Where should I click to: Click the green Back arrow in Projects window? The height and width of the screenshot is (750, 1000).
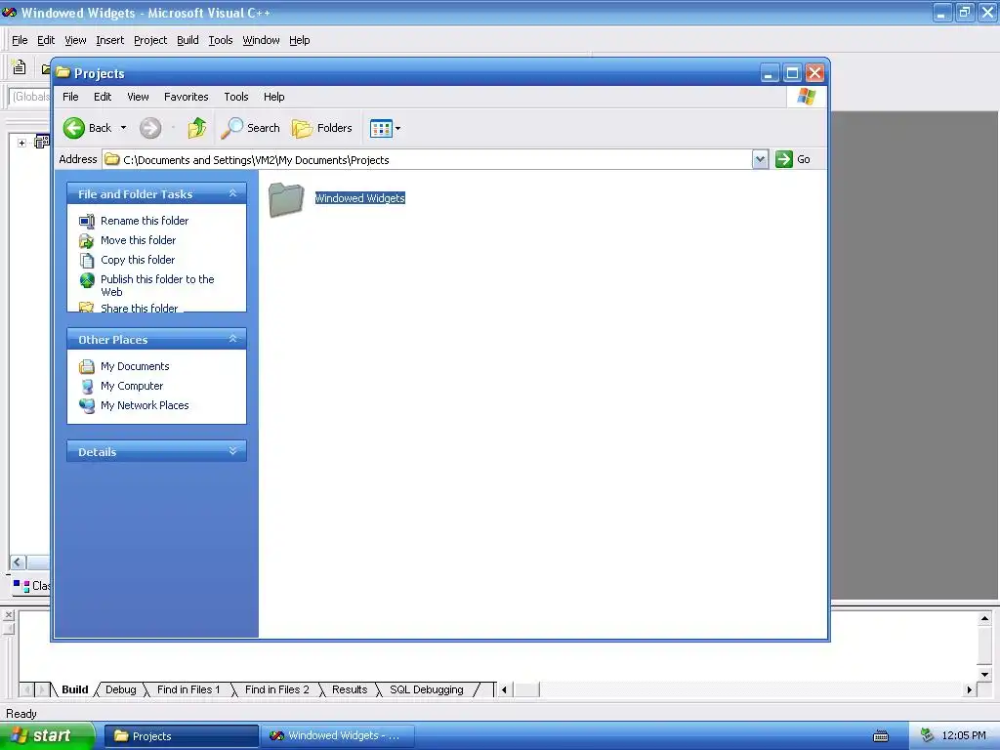tap(74, 128)
